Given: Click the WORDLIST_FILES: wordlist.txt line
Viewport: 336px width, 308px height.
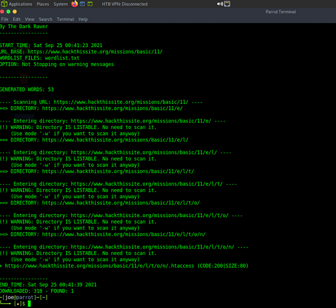Looking at the screenshot, I should (x=40, y=58).
